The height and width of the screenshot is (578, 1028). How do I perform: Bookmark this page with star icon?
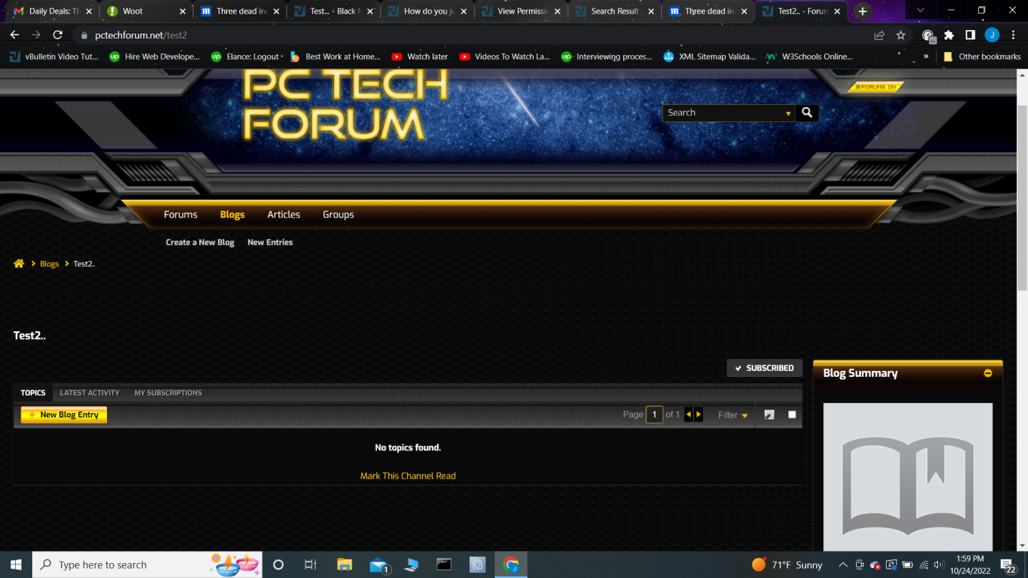901,35
